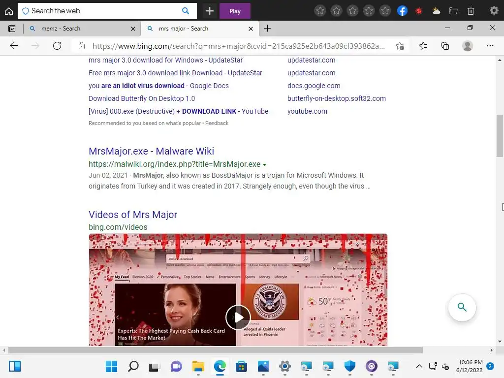Click the vertical scrollbar thumb

click(500, 136)
